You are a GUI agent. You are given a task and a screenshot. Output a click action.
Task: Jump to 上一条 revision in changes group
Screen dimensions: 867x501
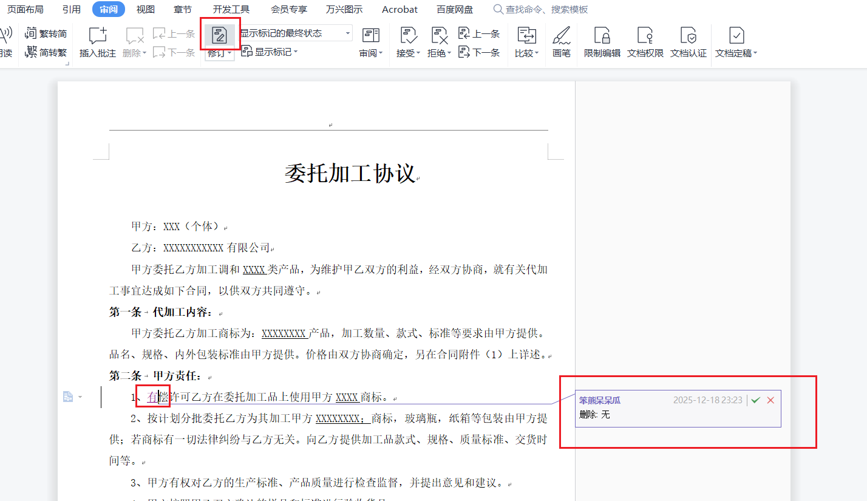point(479,33)
